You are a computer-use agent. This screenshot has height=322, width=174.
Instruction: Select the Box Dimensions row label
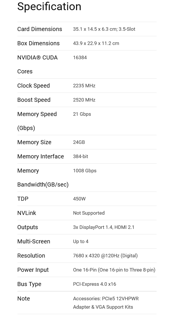pyautogui.click(x=38, y=43)
